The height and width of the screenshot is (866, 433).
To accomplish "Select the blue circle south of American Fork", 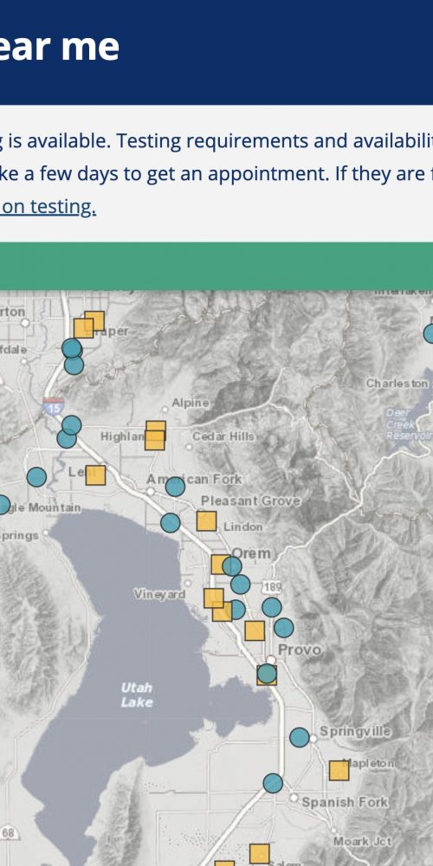I will (x=170, y=522).
